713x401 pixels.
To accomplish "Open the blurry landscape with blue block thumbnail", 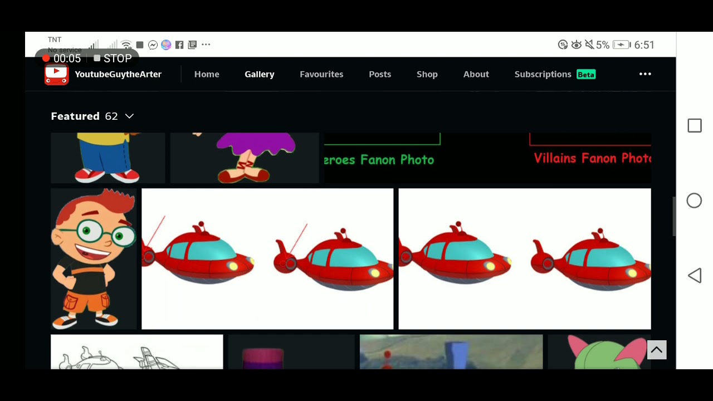I will (x=451, y=352).
